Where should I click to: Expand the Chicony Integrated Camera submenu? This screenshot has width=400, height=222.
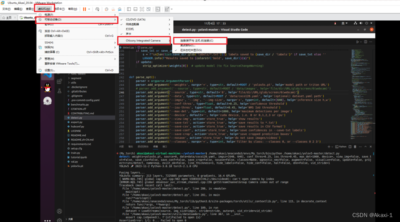145,40
